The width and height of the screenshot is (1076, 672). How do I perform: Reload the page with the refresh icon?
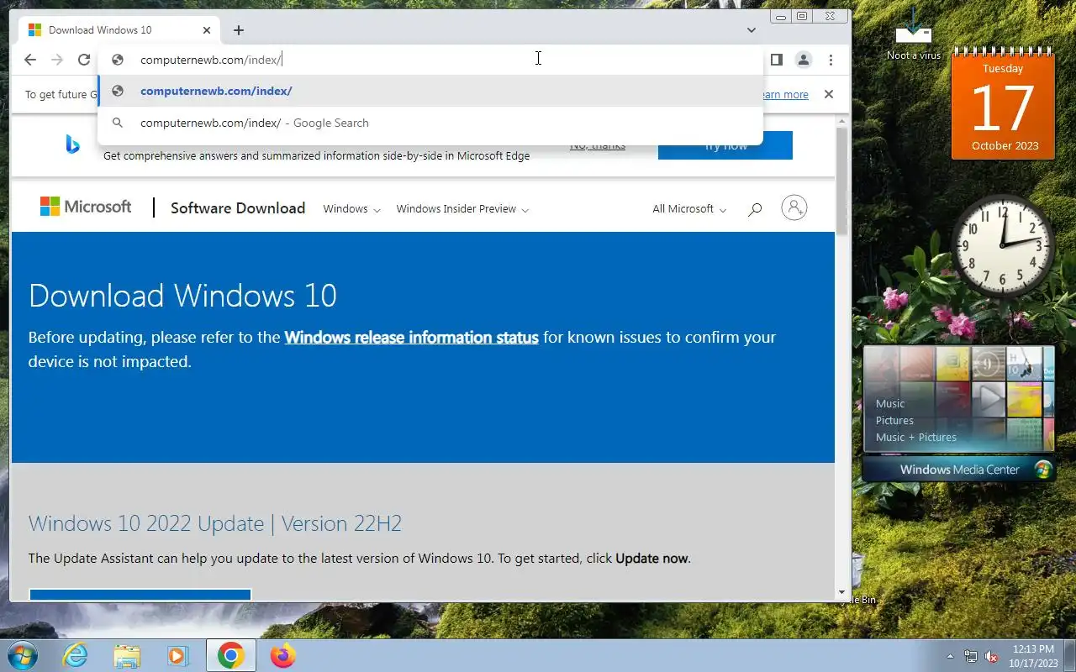point(84,60)
